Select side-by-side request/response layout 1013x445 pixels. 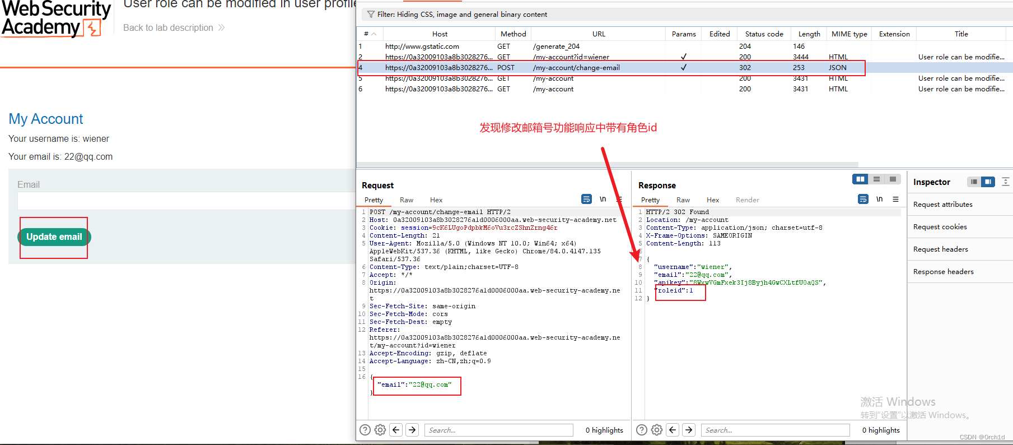(x=860, y=179)
